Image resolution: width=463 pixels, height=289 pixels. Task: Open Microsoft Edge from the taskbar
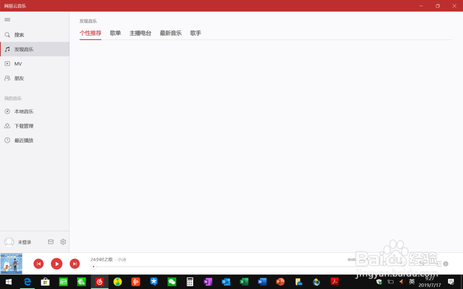27,282
